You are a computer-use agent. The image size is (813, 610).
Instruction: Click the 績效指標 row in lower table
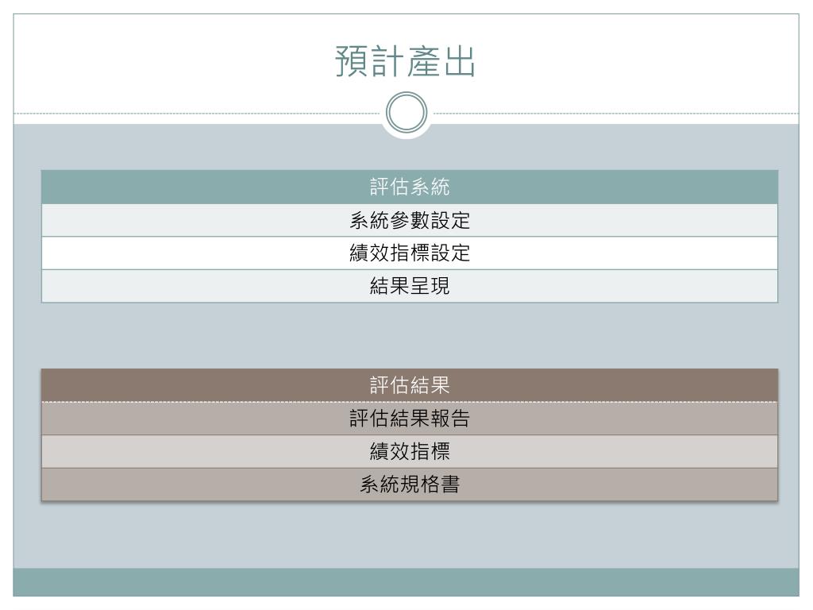coord(410,451)
